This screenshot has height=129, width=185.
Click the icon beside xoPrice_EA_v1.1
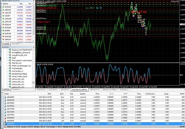pyautogui.click(x=10, y=82)
